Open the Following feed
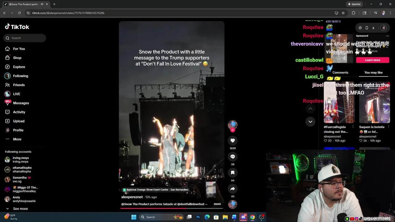Image resolution: width=395 pixels, height=222 pixels. pos(16,76)
